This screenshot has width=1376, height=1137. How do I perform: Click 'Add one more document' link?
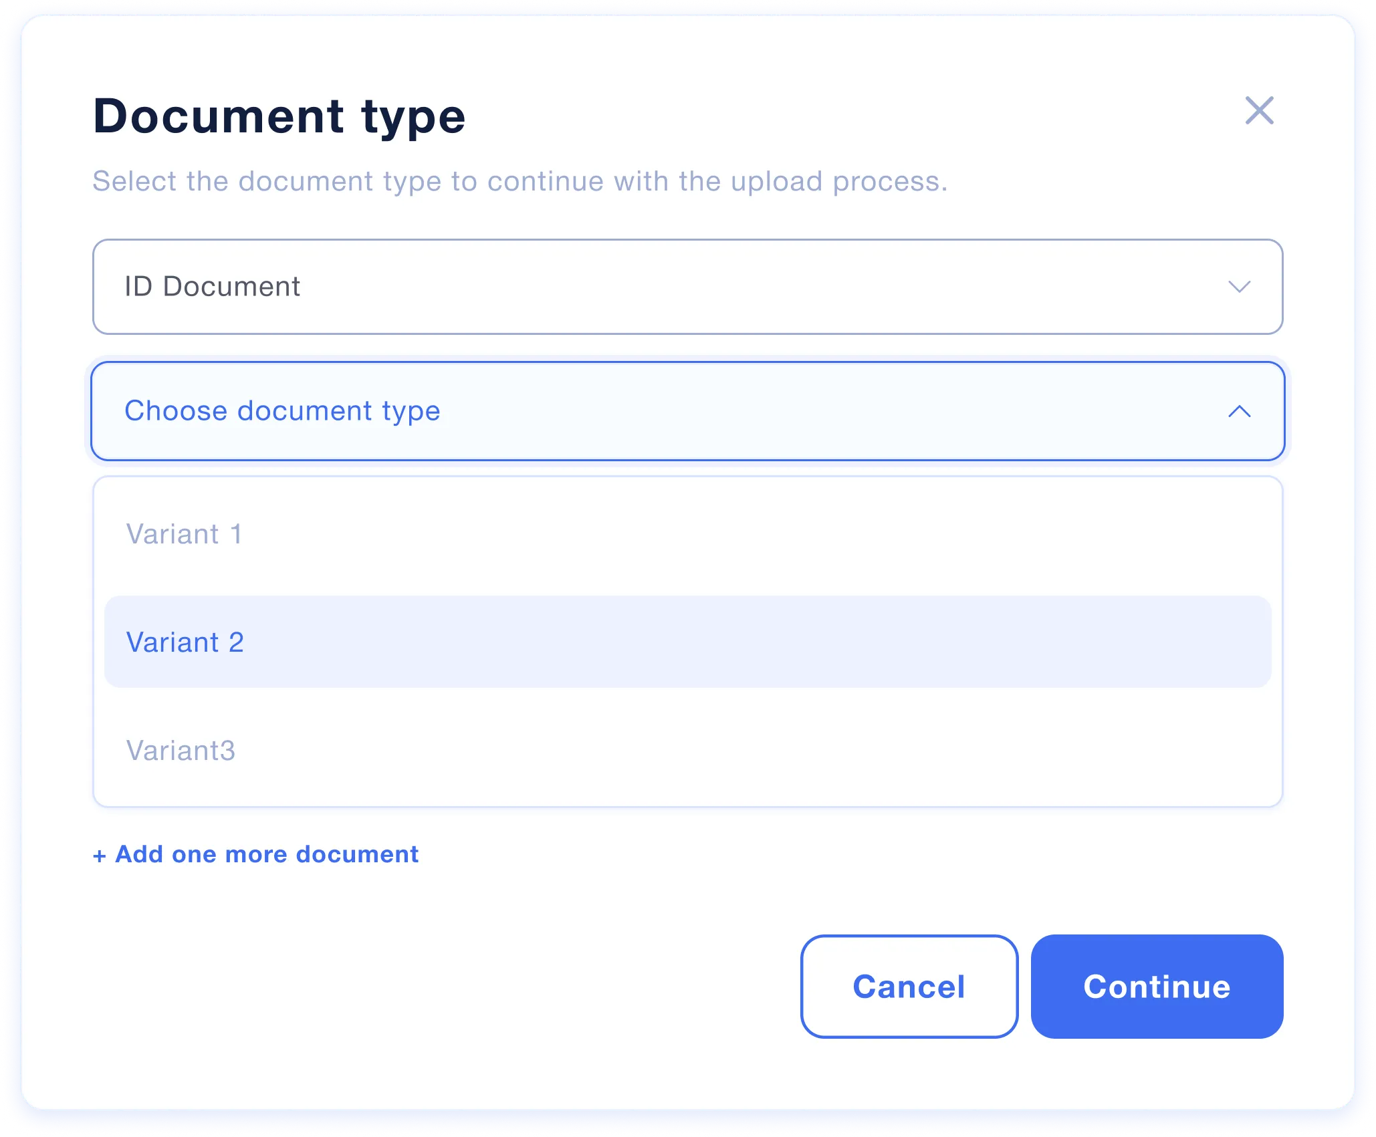click(266, 854)
